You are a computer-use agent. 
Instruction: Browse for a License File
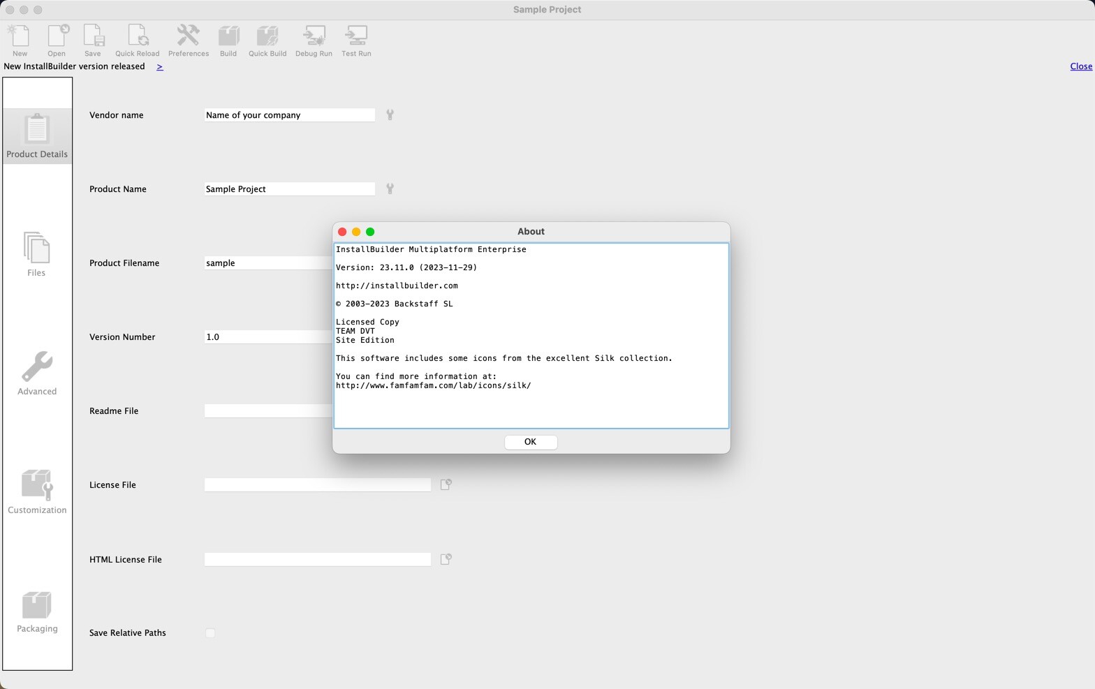446,484
